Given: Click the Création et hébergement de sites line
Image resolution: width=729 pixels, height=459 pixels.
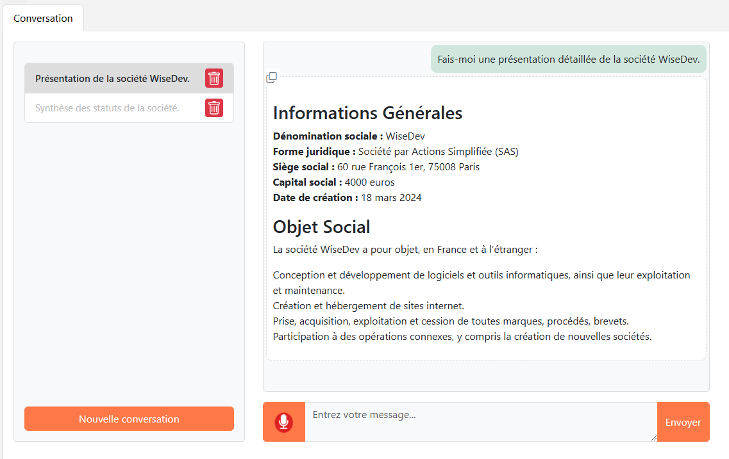Looking at the screenshot, I should [x=368, y=305].
